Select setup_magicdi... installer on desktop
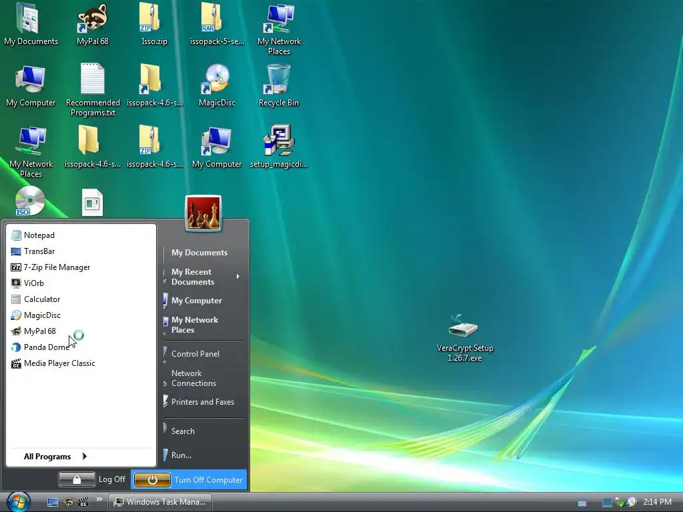This screenshot has width=683, height=512. point(279,147)
